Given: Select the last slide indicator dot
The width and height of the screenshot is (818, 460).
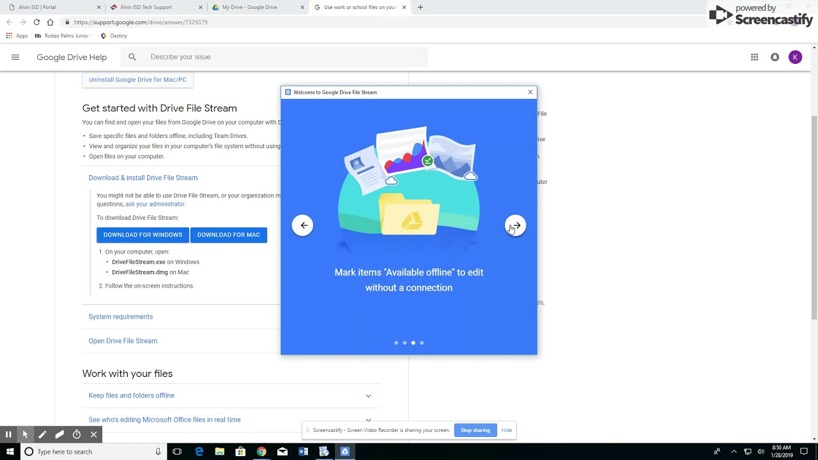Looking at the screenshot, I should coord(422,343).
